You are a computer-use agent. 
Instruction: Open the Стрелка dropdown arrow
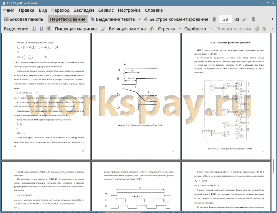180,29
